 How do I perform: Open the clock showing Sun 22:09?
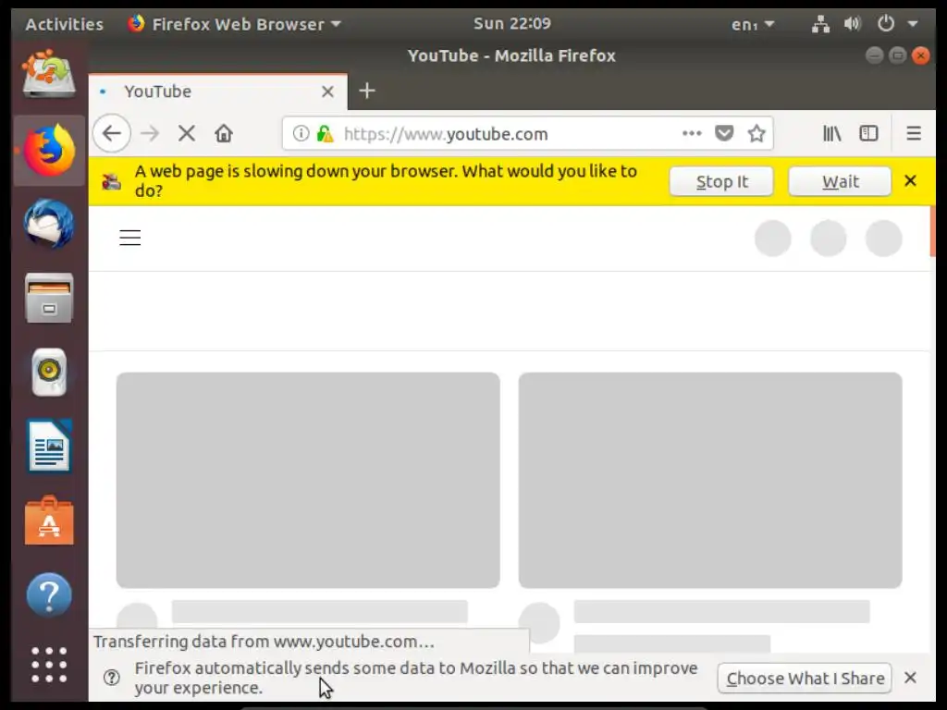[511, 23]
